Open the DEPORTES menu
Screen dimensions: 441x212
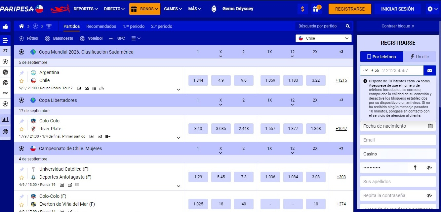pyautogui.click(x=86, y=9)
